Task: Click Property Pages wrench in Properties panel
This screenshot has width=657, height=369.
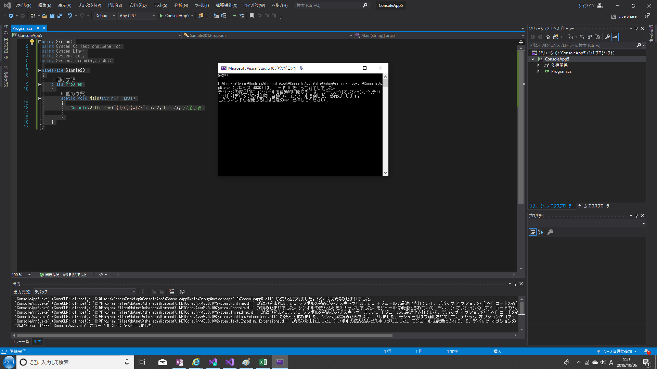Action: pyautogui.click(x=550, y=232)
